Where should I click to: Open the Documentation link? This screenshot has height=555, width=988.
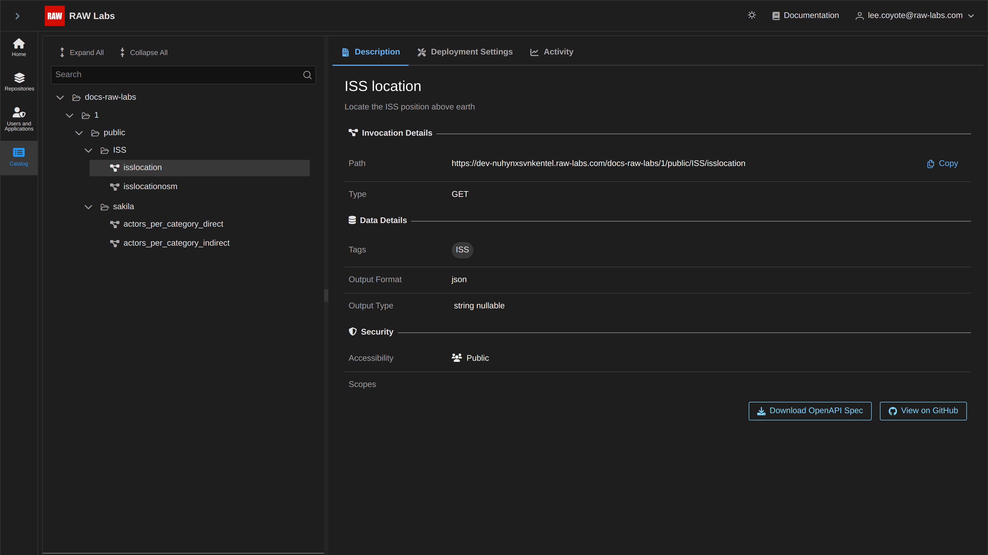(805, 15)
